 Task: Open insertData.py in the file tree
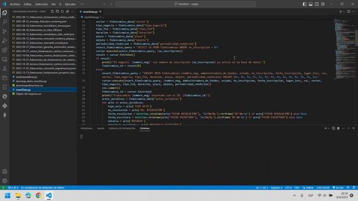pyautogui.click(x=44, y=89)
